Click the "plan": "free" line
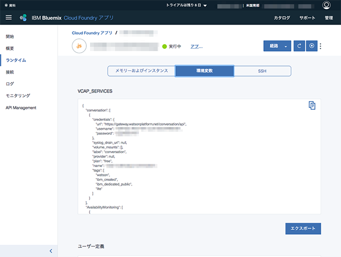This screenshot has width=341, height=257. click(102, 161)
